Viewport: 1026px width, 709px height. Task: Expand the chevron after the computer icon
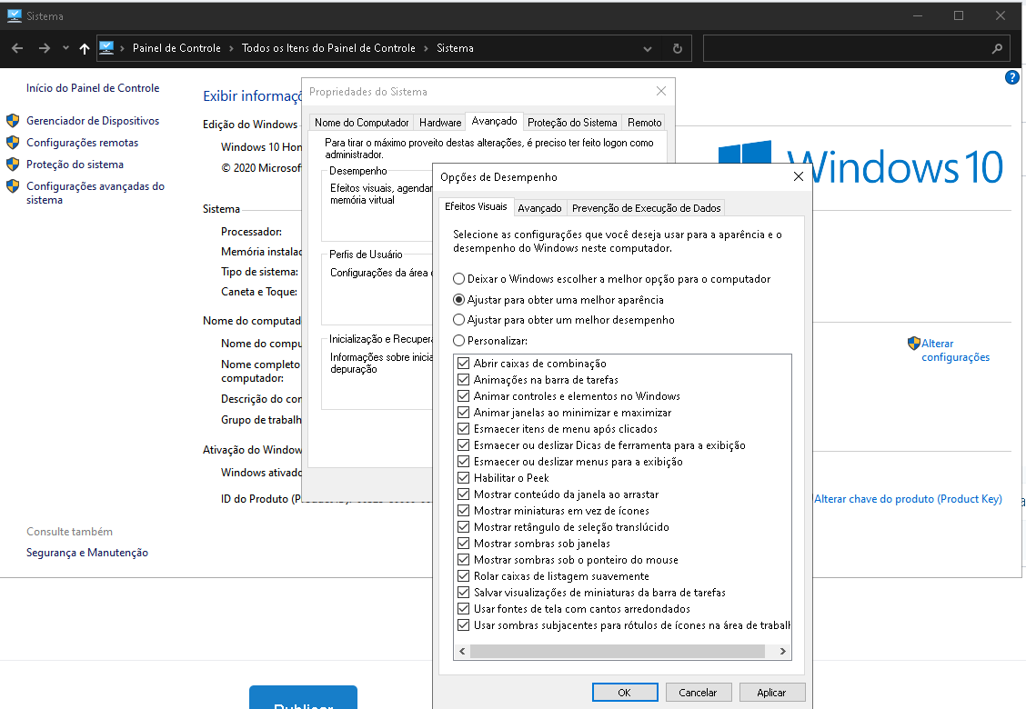tap(122, 48)
